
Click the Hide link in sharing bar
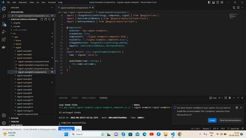click(x=78, y=129)
